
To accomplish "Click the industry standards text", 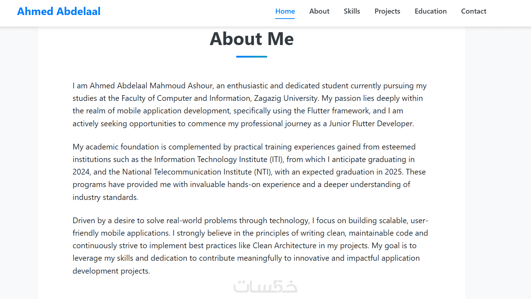I will click(x=105, y=197).
